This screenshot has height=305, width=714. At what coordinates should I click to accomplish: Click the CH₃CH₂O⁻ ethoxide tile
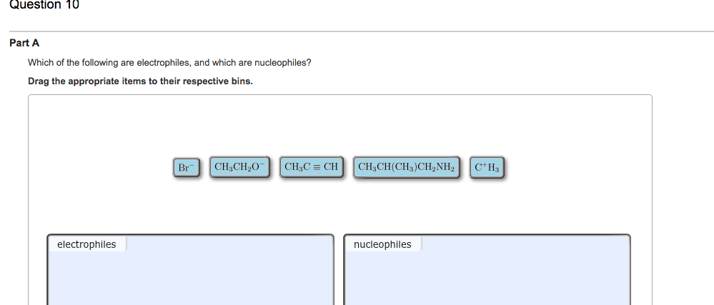coord(239,167)
